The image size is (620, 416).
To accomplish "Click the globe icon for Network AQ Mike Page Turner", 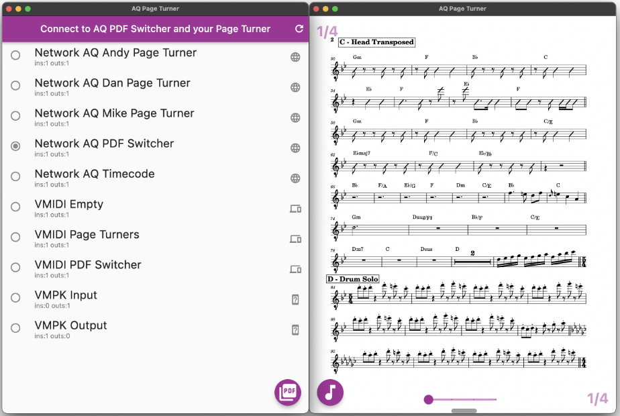I will pos(295,118).
